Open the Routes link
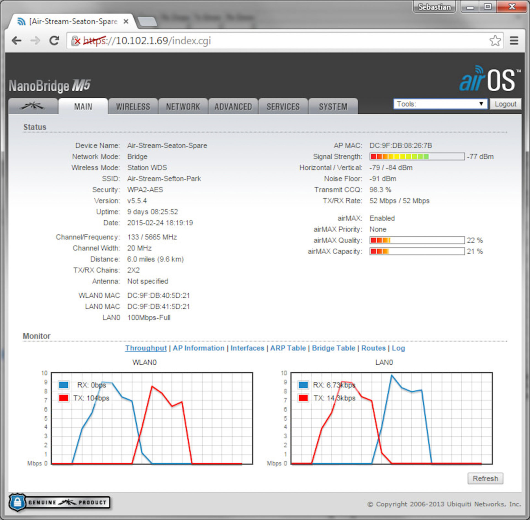530x520 pixels. coord(373,348)
